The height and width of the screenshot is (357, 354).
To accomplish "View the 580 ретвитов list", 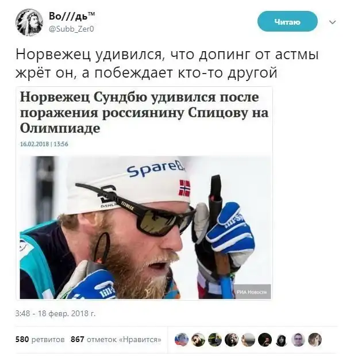I will [x=40, y=339].
